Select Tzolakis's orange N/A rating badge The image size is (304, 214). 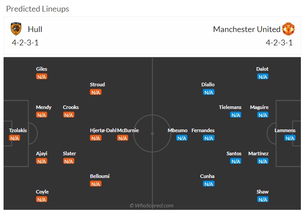[x=15, y=138]
